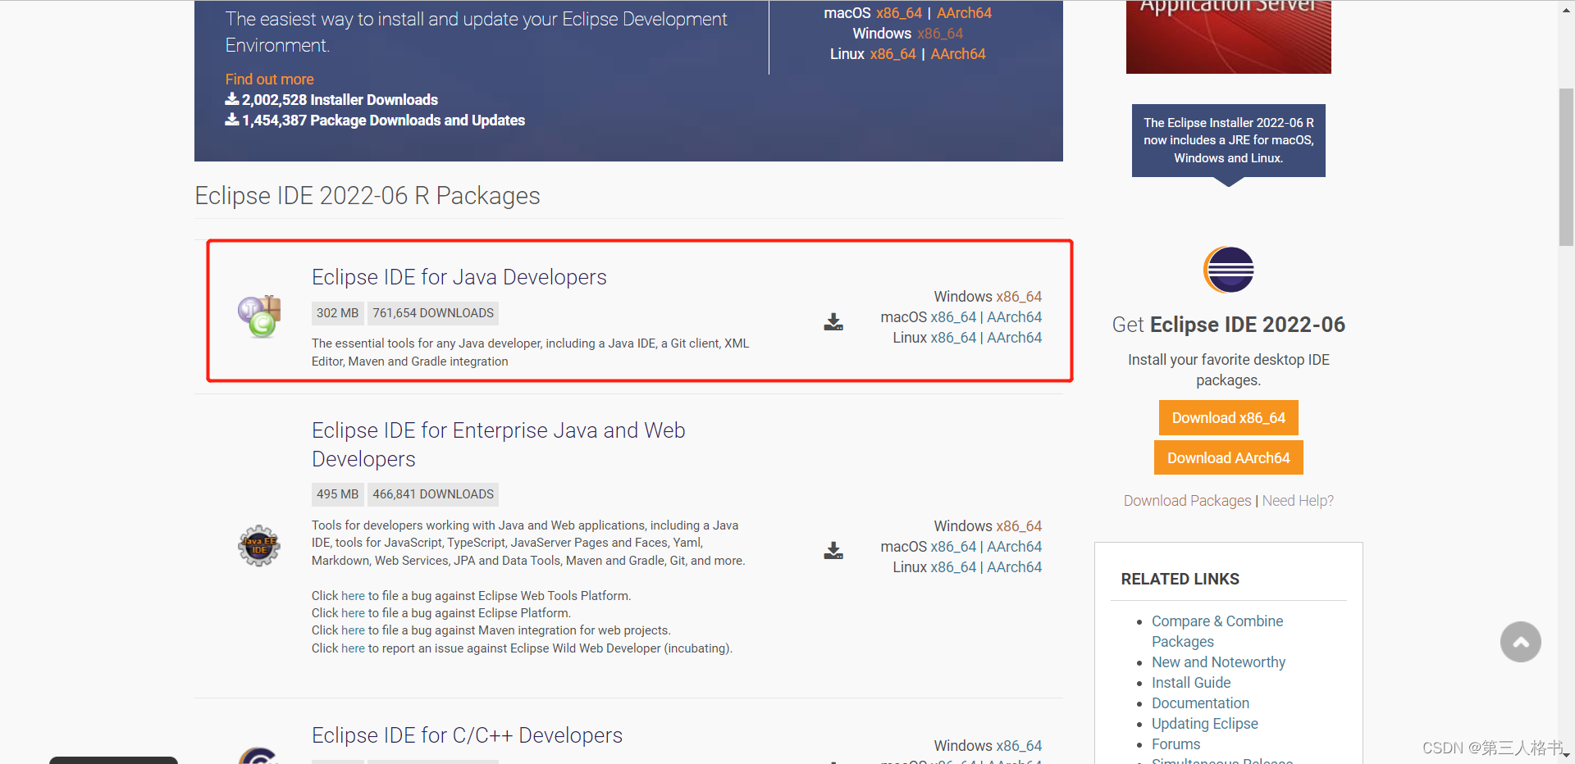Download installer for macOS x86_64 in banner
The height and width of the screenshot is (764, 1575).
click(899, 13)
